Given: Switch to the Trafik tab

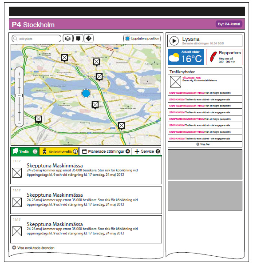Looking at the screenshot, I should (x=25, y=151).
